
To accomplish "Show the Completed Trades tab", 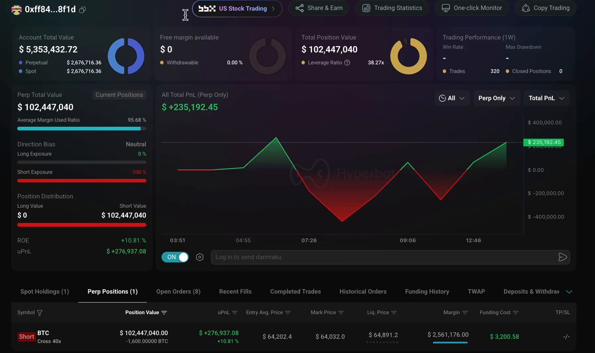I will tap(296, 292).
